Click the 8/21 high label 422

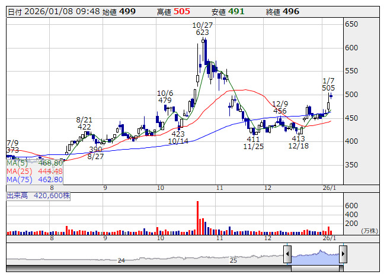click(x=84, y=127)
